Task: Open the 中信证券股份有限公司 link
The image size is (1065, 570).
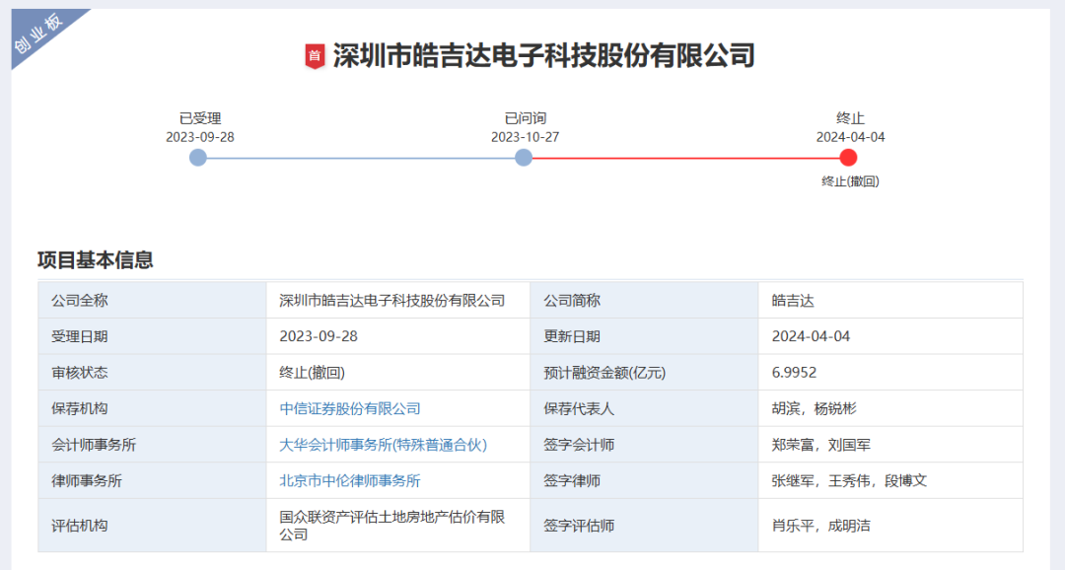Action: click(x=350, y=408)
